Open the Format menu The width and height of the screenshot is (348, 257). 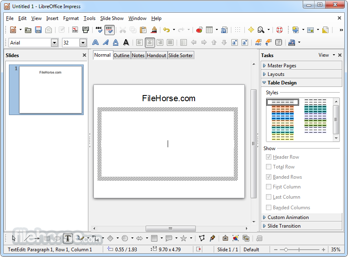[x=71, y=18]
